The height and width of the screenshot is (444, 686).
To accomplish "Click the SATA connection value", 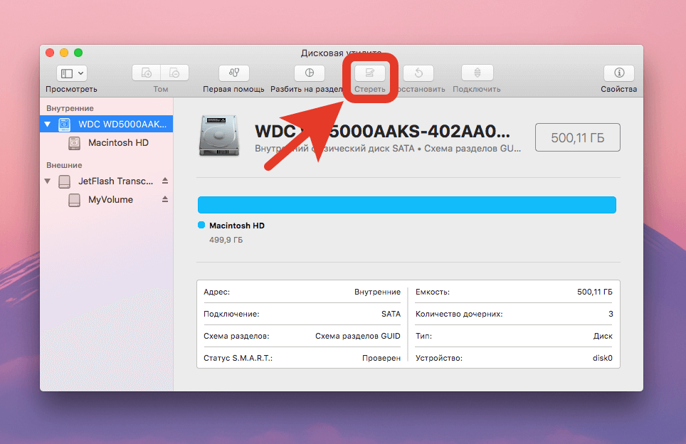I will [x=391, y=314].
